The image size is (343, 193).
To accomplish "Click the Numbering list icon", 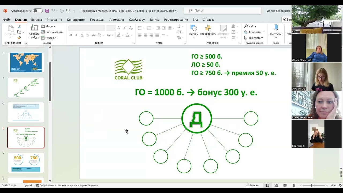I will click(149, 28).
